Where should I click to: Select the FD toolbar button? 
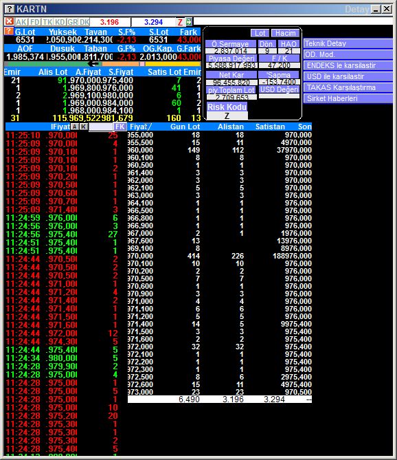pos(35,22)
